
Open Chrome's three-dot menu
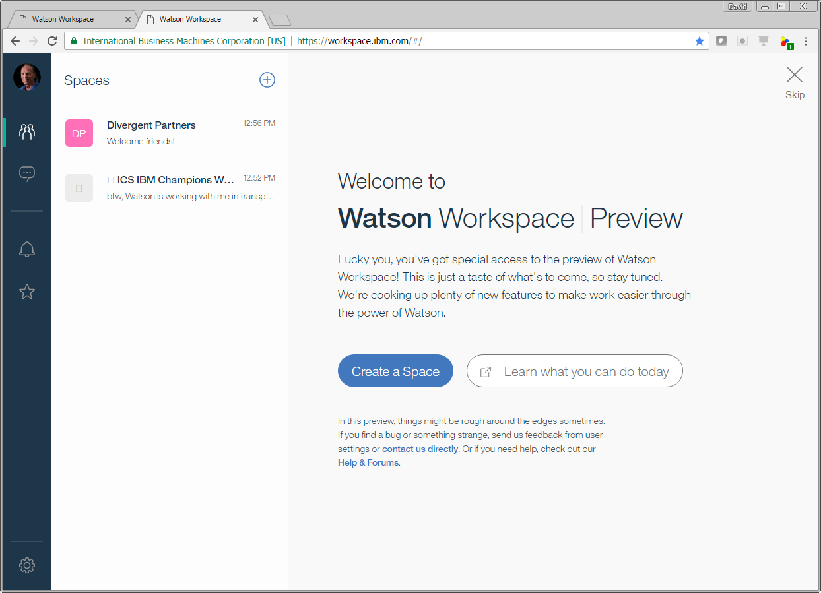pos(806,41)
